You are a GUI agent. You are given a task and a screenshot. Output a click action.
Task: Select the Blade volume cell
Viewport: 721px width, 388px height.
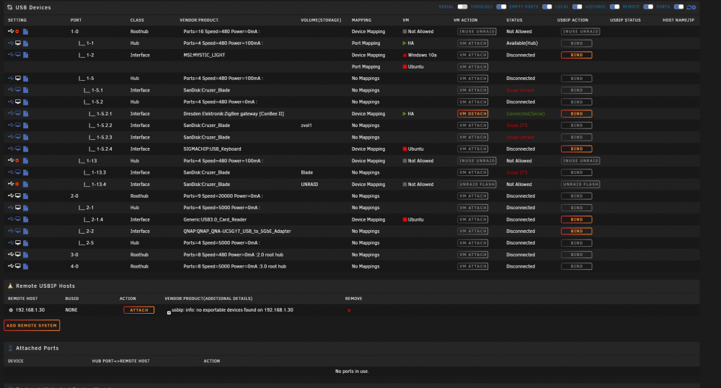click(x=306, y=172)
